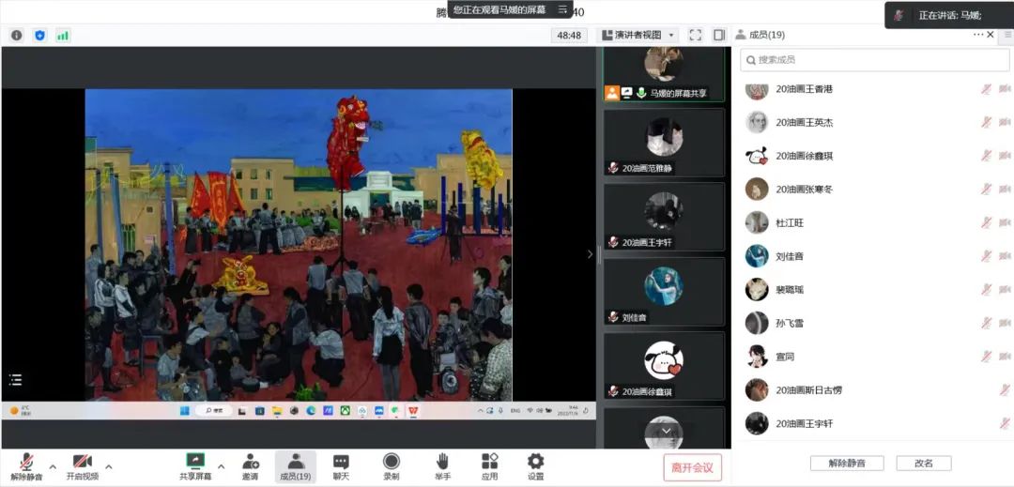Expand video options arrow beside 开启视频

click(x=109, y=466)
